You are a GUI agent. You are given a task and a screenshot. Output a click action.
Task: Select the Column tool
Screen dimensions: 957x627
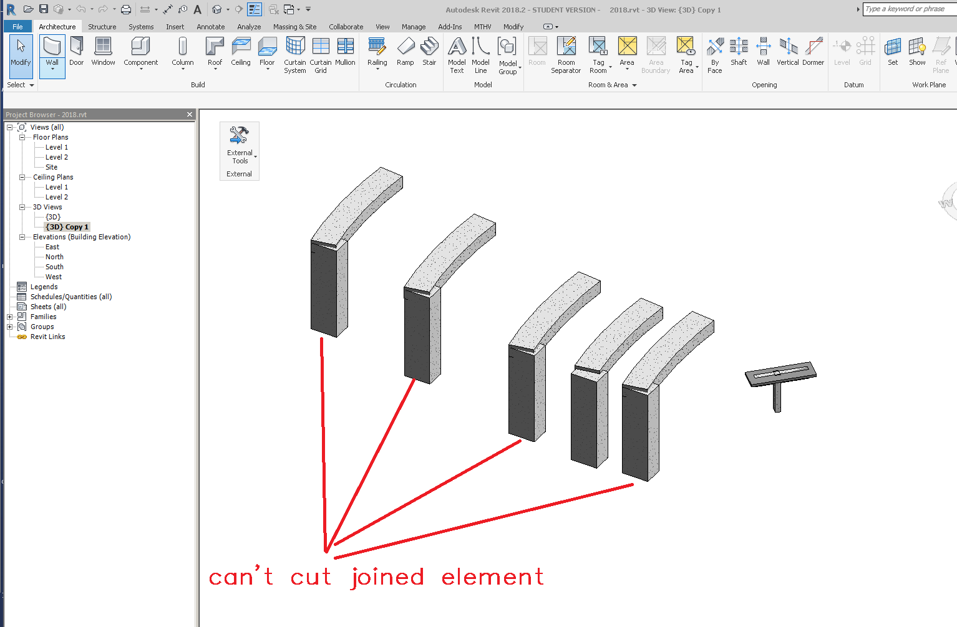[x=183, y=52]
